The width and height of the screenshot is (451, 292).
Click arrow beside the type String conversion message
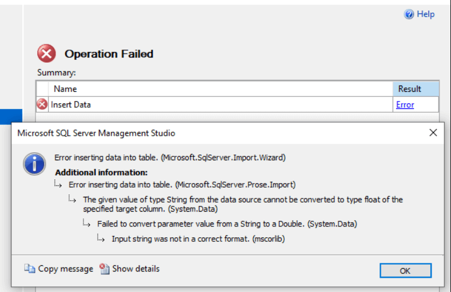pyautogui.click(x=72, y=198)
